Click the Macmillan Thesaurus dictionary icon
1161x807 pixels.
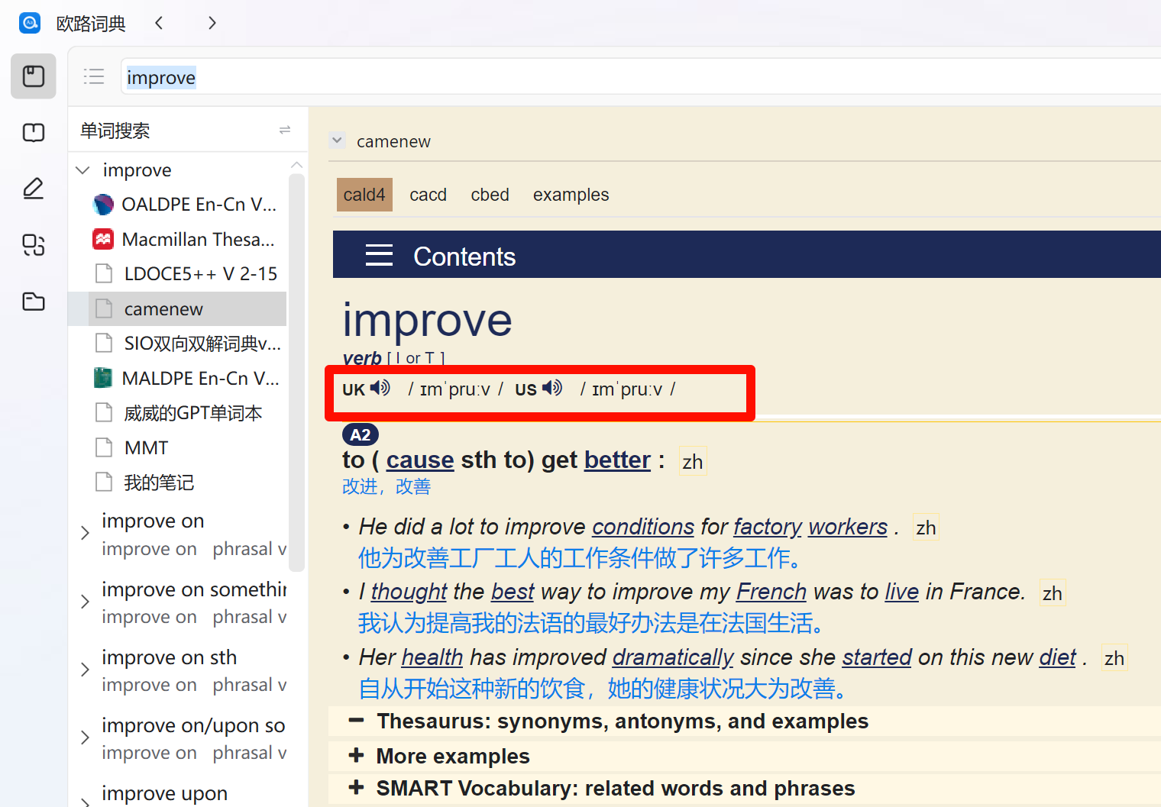pos(103,239)
